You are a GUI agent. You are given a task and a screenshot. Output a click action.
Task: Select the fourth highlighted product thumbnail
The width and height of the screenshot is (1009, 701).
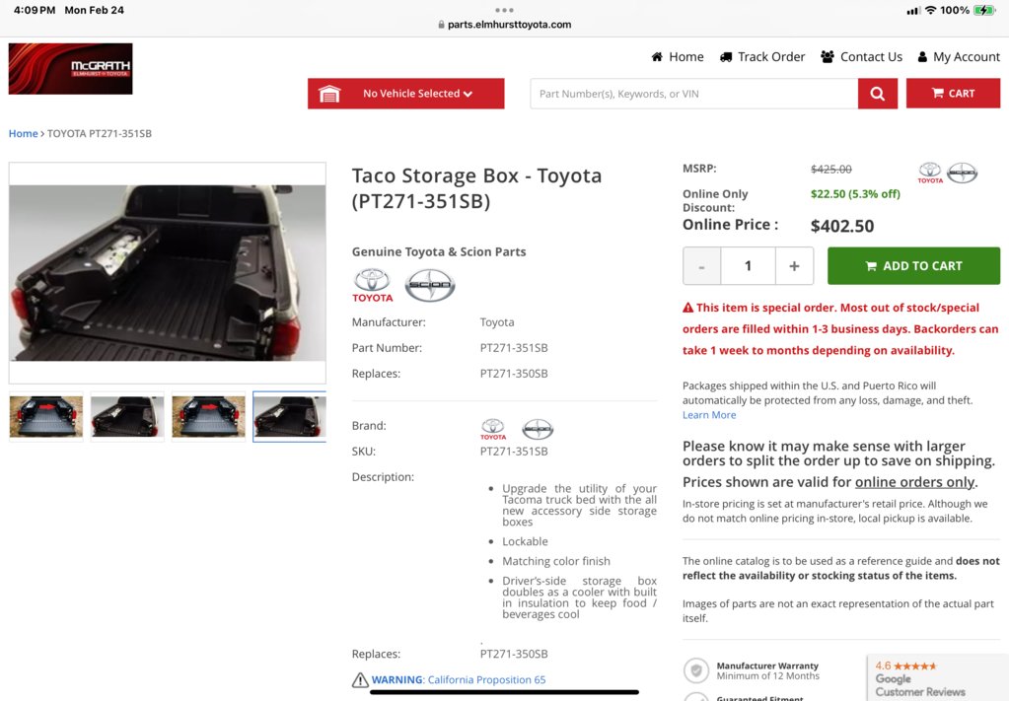point(290,416)
